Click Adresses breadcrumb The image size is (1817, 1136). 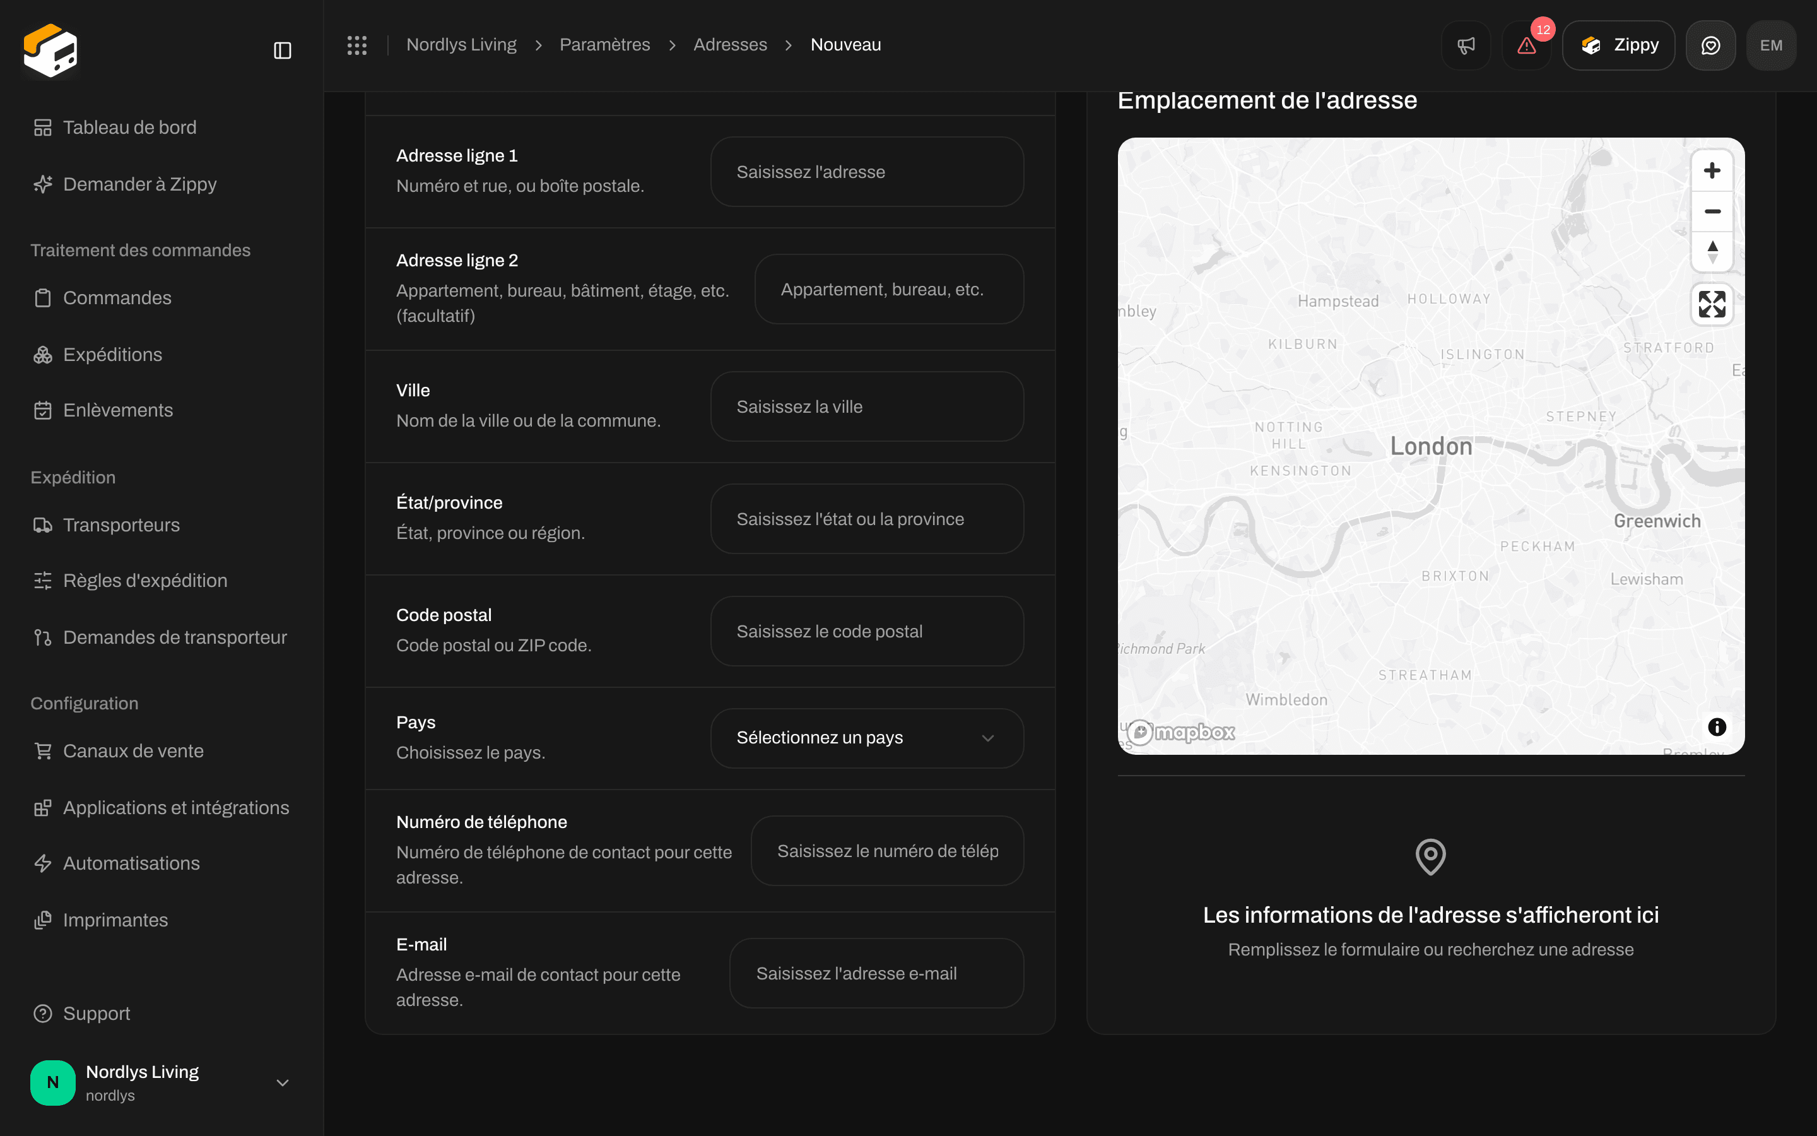pyautogui.click(x=730, y=45)
